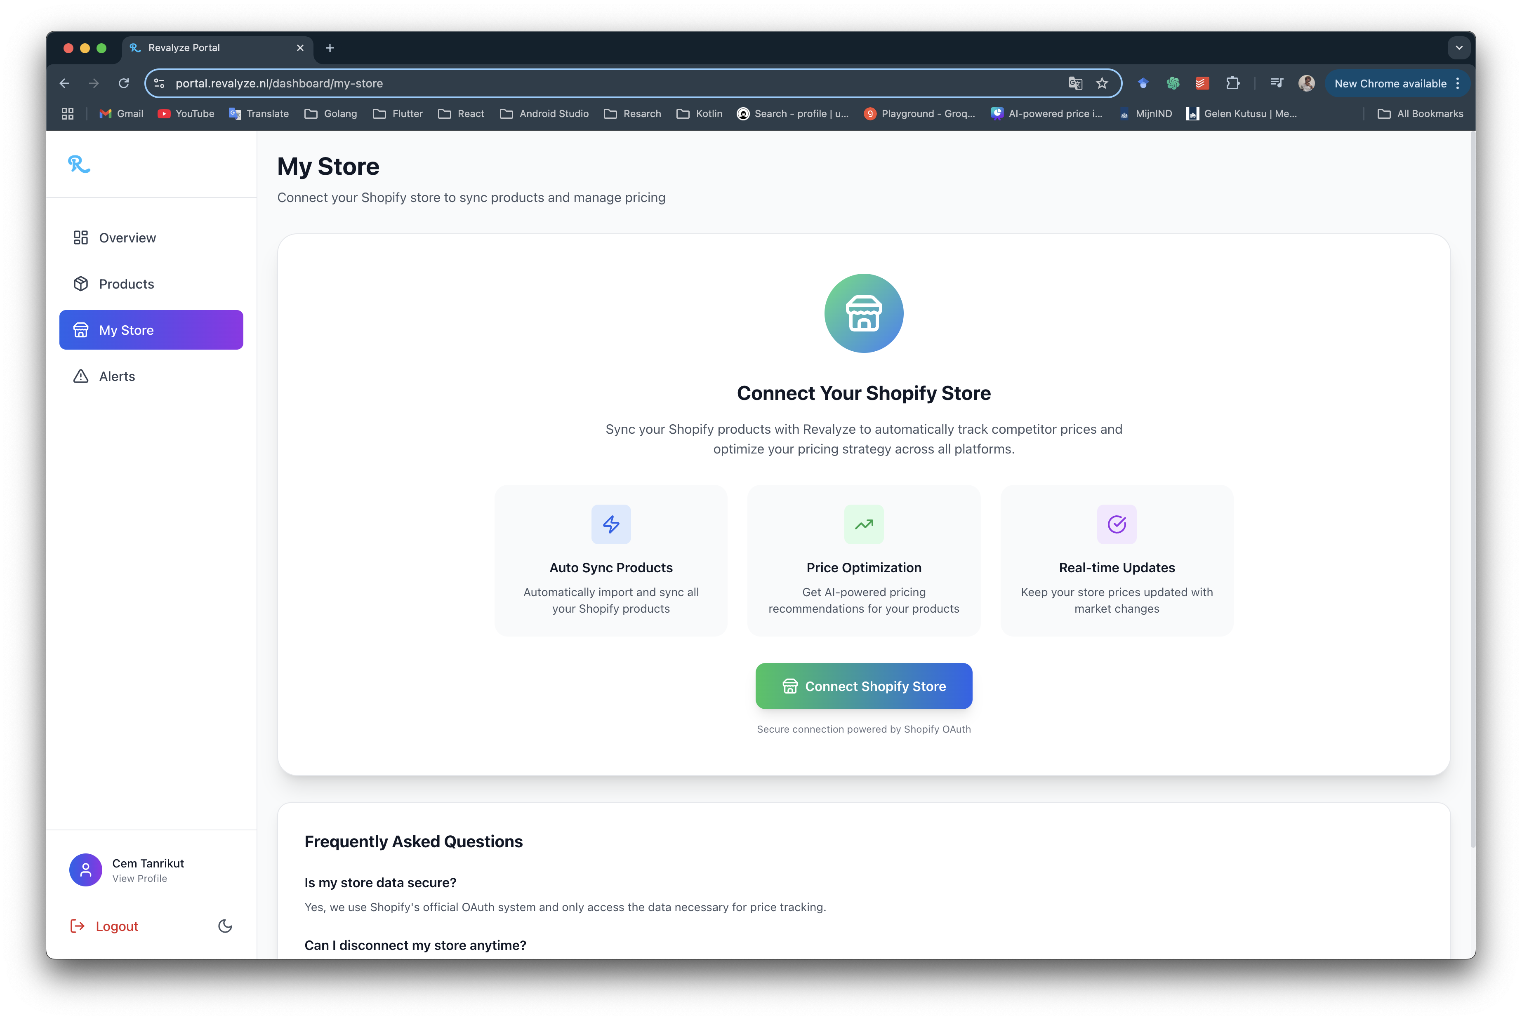This screenshot has height=1020, width=1522.
Task: Click 'Secure connection powered by Shopify OAuth' text
Action: (x=863, y=729)
